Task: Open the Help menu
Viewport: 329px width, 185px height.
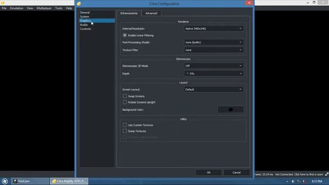Action: tap(69, 8)
